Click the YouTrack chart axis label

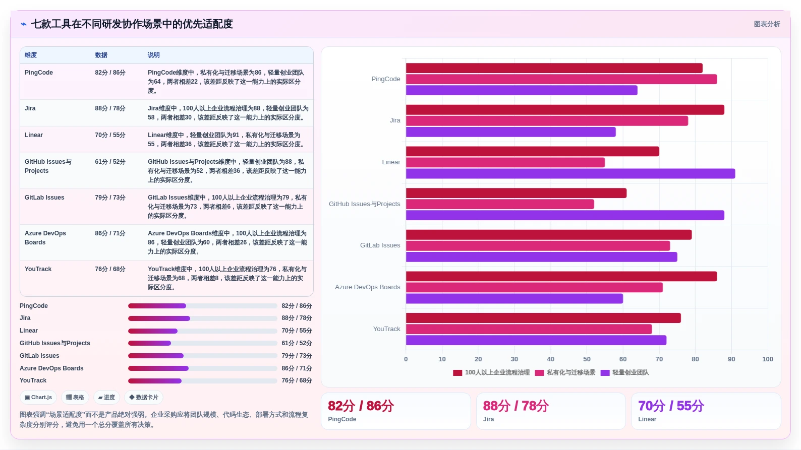pos(387,329)
